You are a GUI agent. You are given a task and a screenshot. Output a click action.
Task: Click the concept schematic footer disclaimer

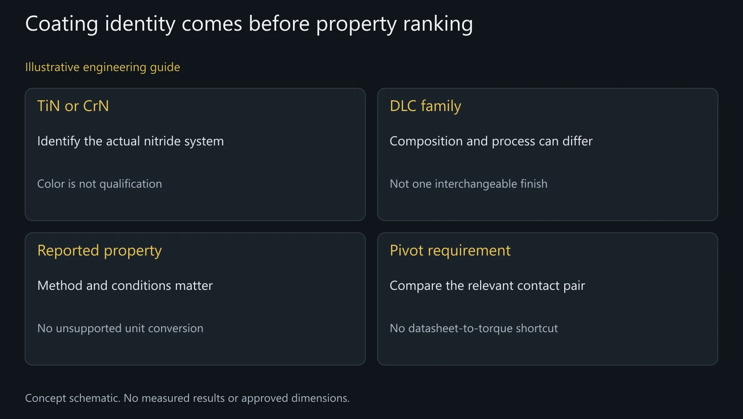[187, 399]
